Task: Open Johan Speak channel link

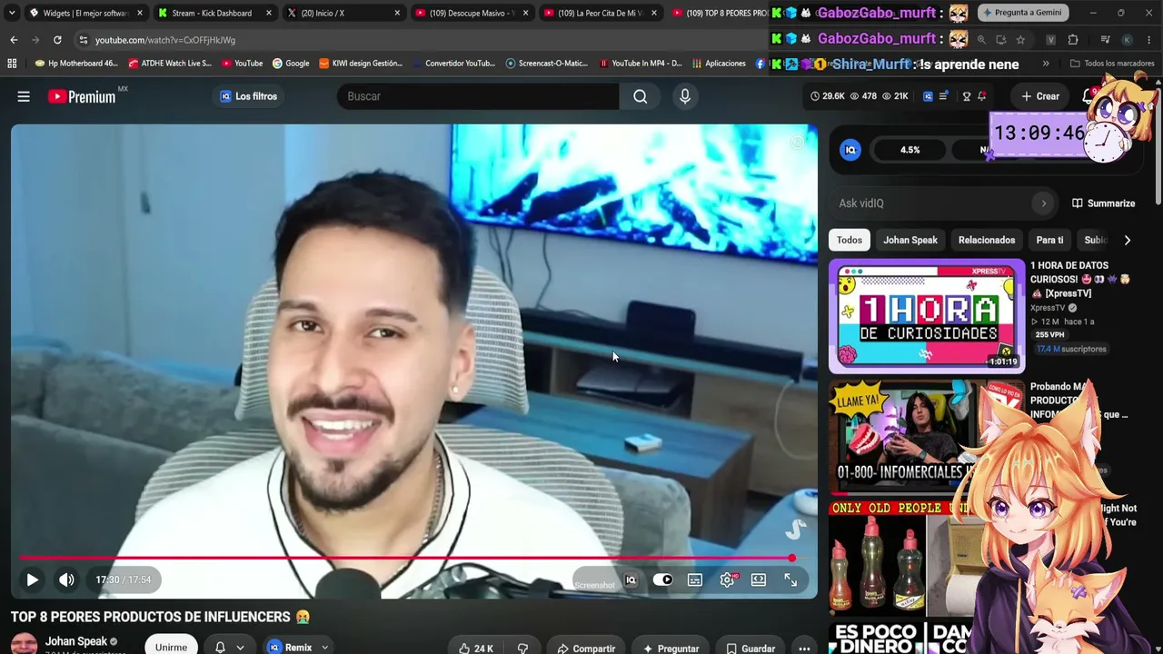Action: [x=76, y=641]
